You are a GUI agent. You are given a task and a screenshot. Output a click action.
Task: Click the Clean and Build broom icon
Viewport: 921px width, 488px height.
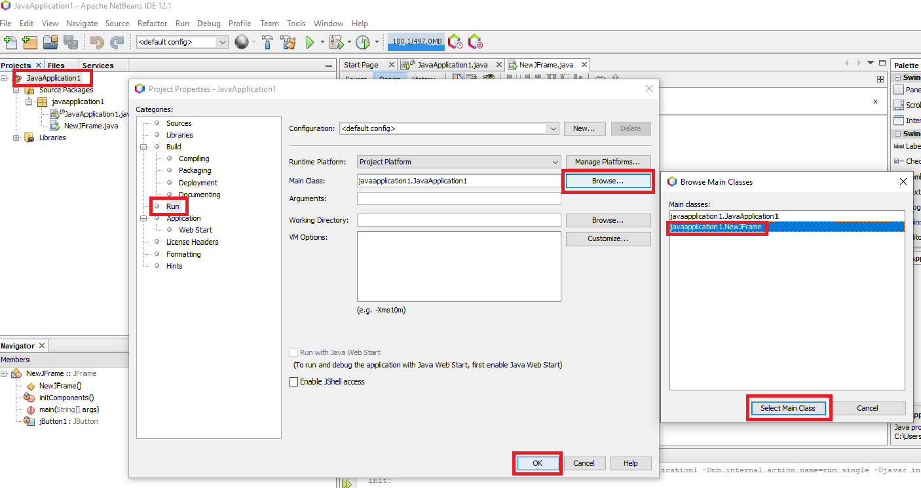(288, 43)
